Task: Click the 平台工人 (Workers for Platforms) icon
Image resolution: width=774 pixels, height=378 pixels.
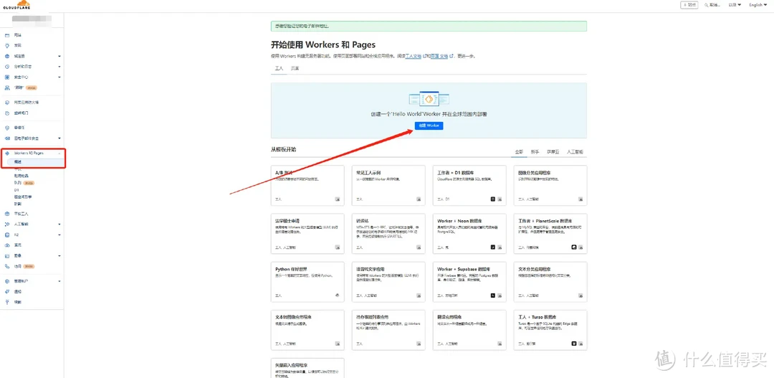Action: click(7, 214)
